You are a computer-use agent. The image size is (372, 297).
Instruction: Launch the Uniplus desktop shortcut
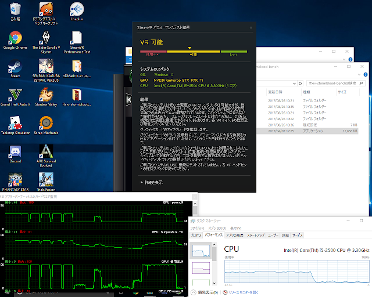pos(77,12)
